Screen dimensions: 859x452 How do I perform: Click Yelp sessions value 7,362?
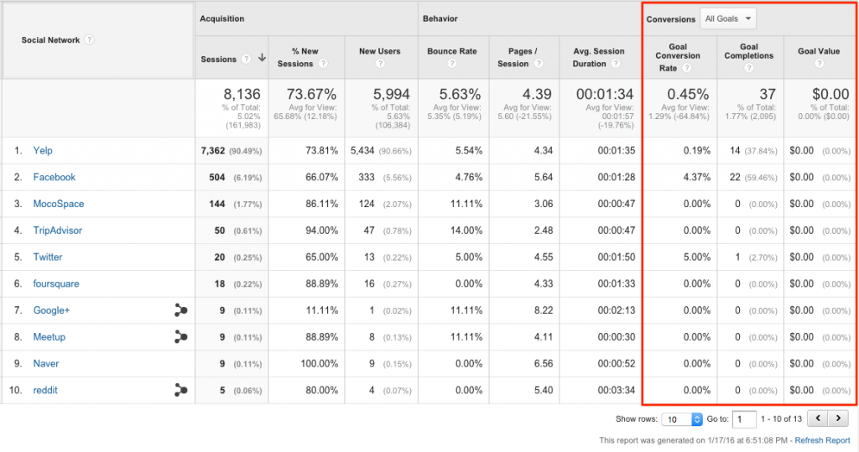[x=212, y=150]
